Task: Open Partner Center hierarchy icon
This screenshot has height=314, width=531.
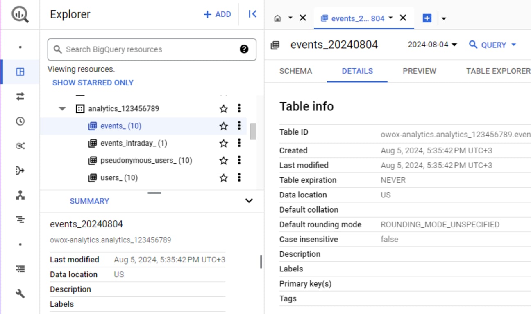Action: (x=20, y=195)
